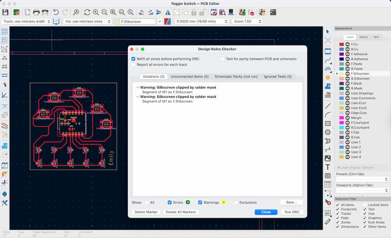
Task: Switch to Unconnected Items tab
Action: [x=189, y=77]
